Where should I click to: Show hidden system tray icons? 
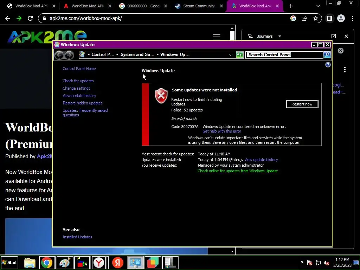[302, 262]
